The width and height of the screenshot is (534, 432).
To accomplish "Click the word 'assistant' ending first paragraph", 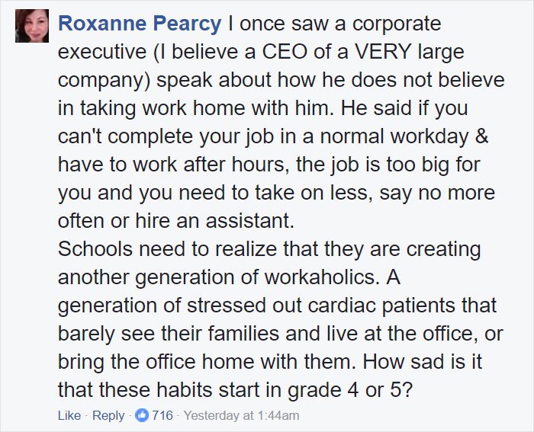I will 249,221.
